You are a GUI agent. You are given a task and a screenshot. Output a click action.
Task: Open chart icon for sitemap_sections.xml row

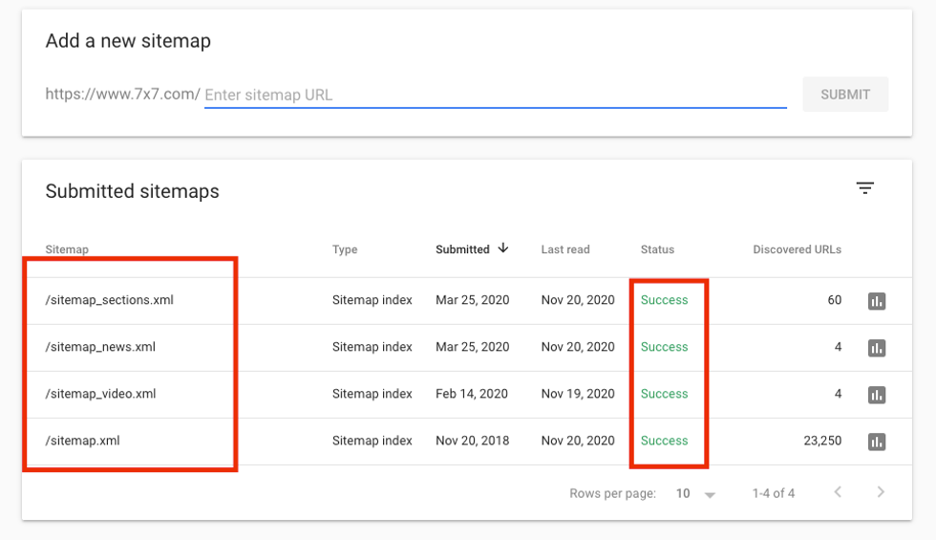[876, 301]
